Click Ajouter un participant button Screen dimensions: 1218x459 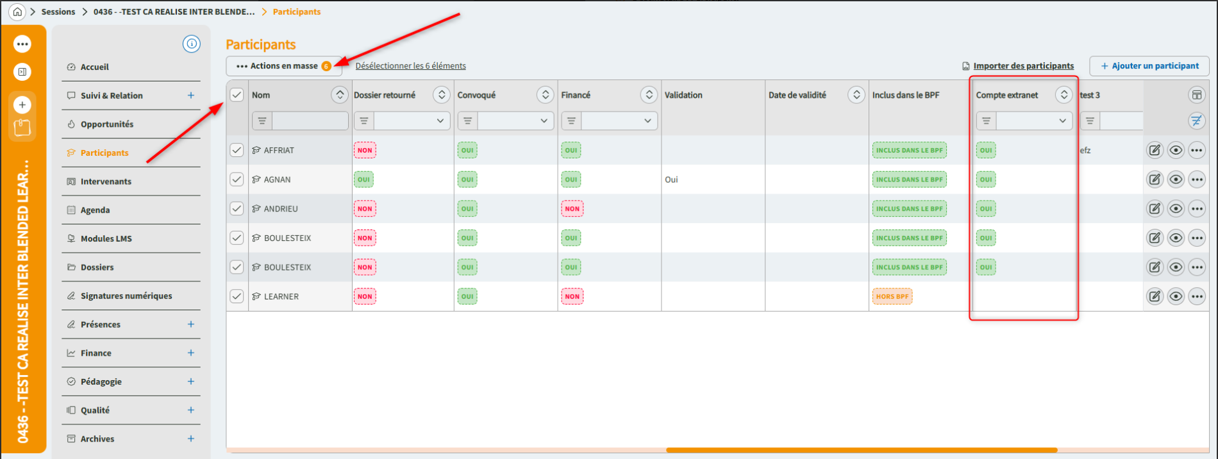point(1149,66)
